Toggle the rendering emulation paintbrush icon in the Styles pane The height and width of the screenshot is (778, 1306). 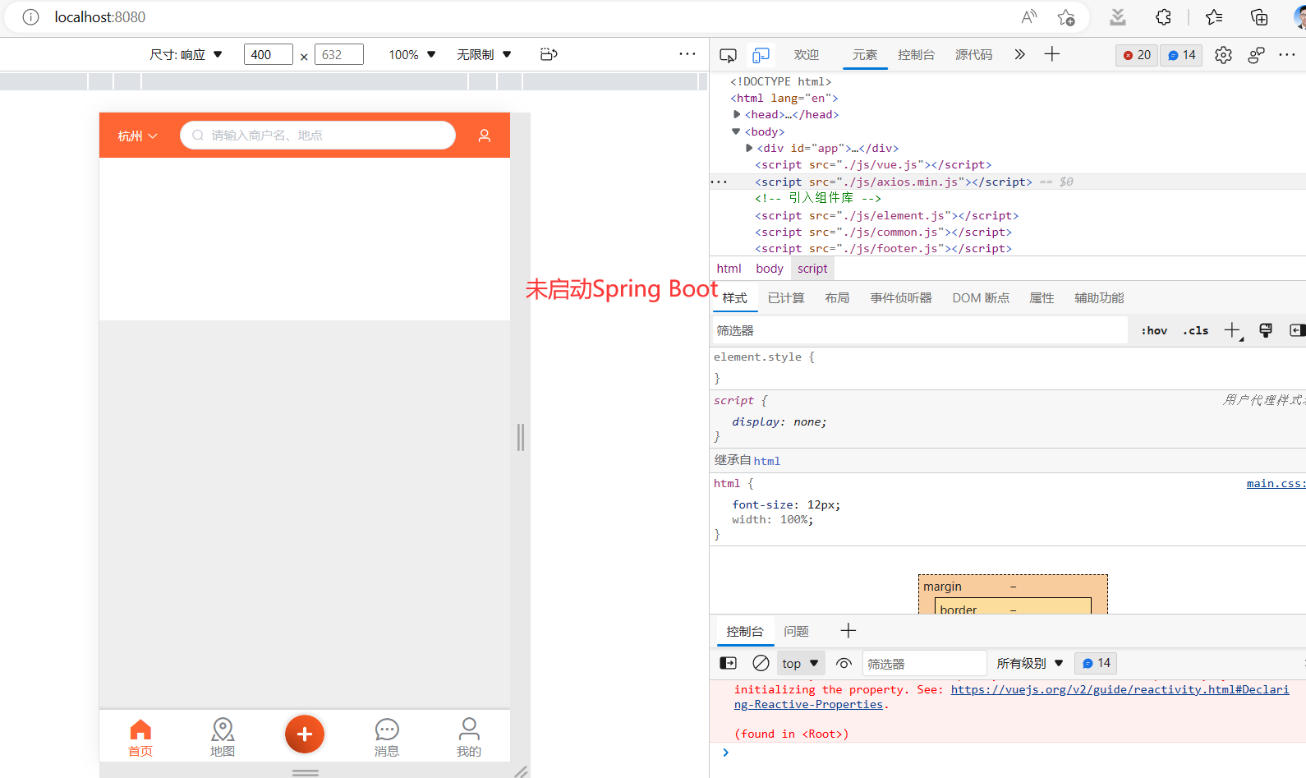point(1266,330)
